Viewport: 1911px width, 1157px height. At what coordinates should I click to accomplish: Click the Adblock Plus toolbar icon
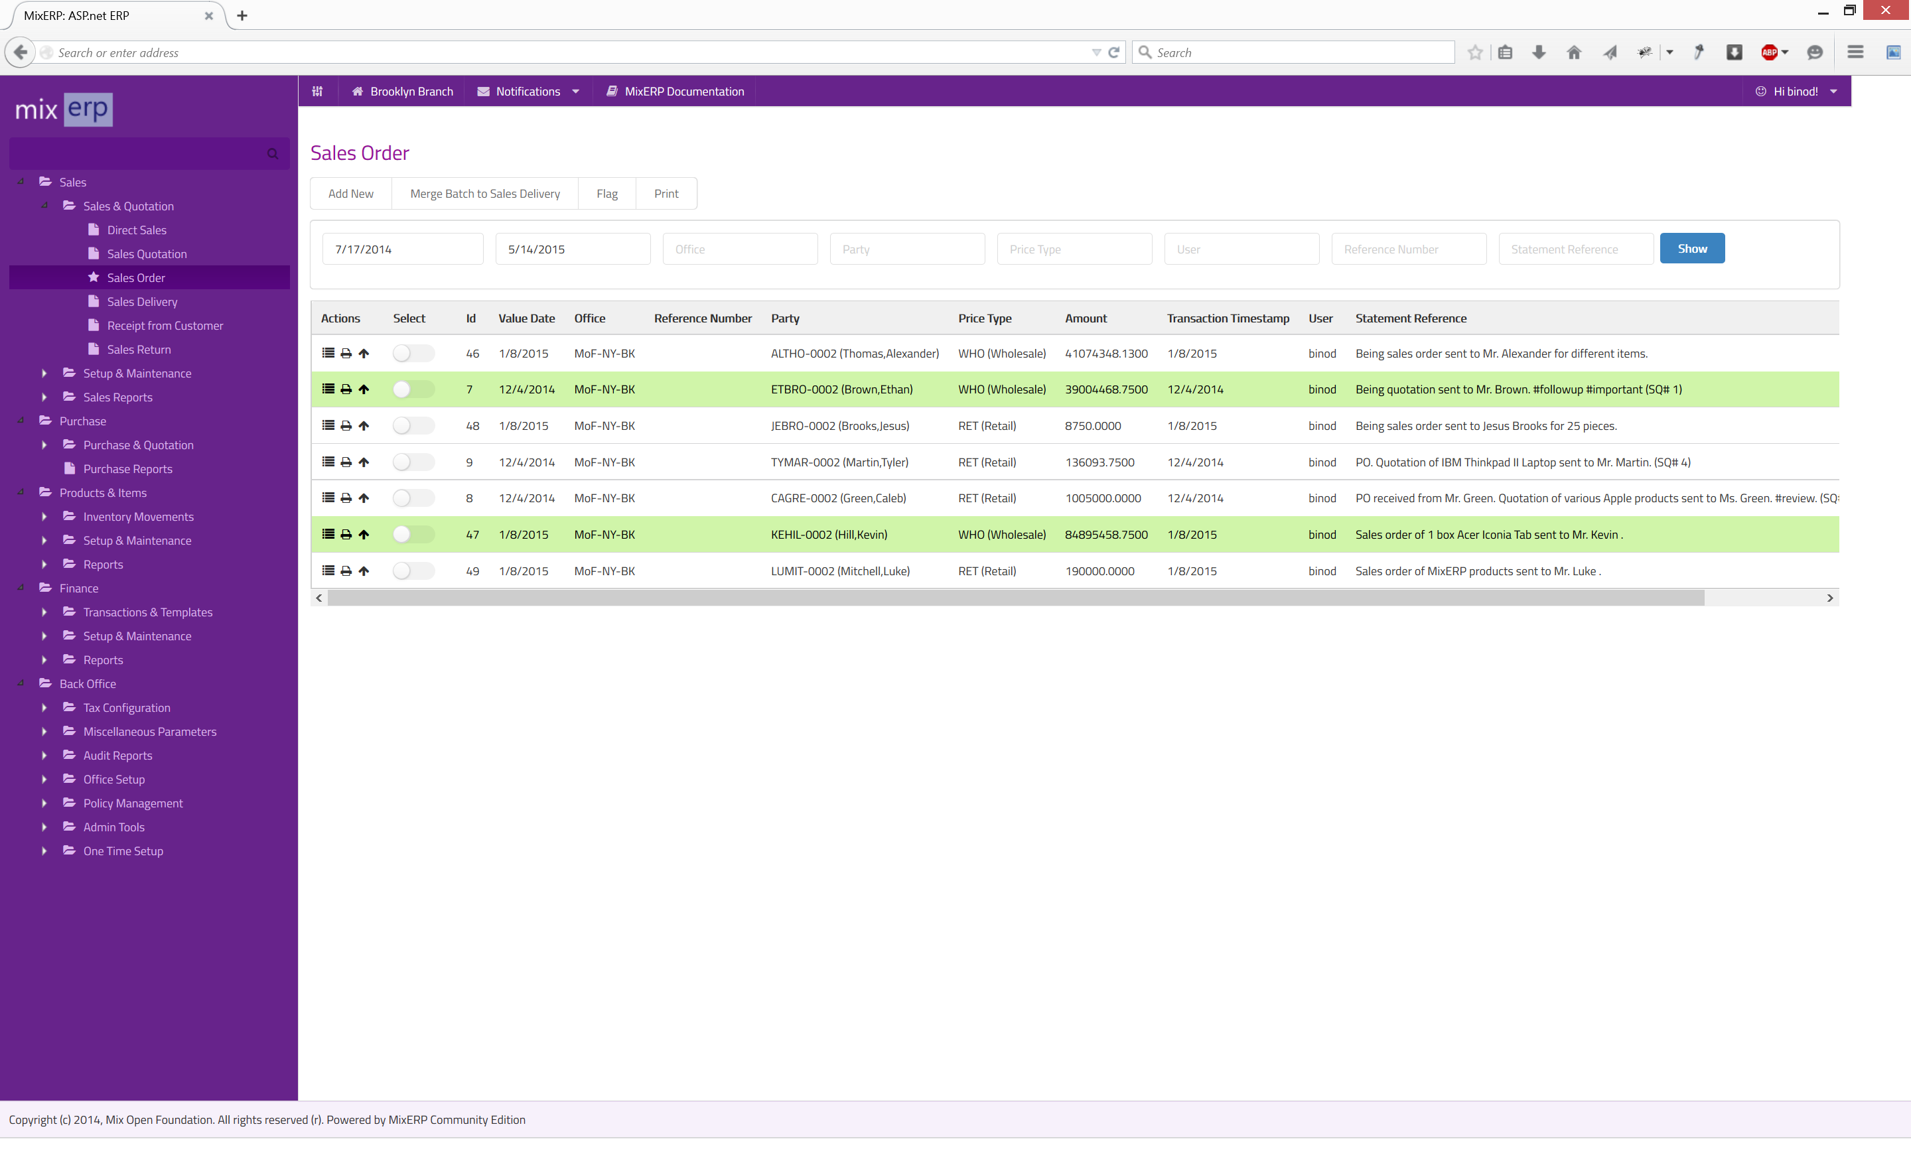point(1769,52)
